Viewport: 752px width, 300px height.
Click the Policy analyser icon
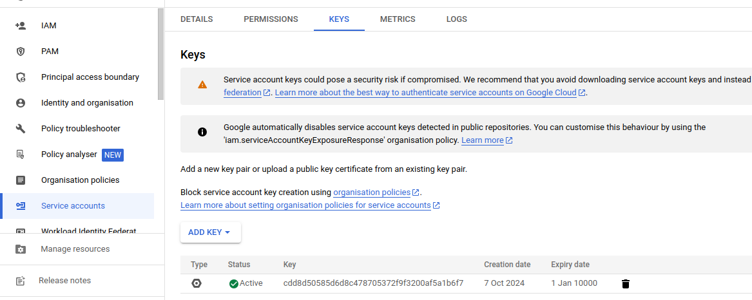click(x=21, y=155)
